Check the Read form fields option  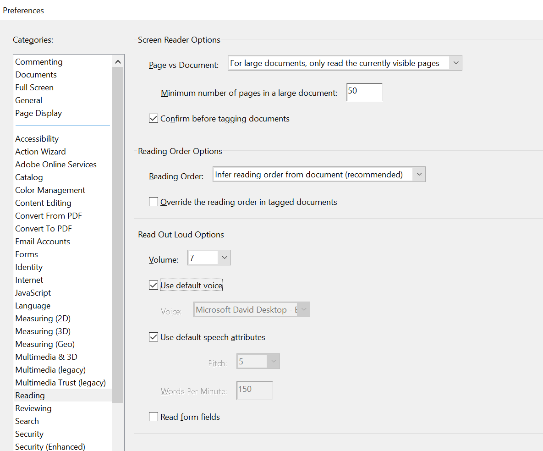click(x=154, y=417)
